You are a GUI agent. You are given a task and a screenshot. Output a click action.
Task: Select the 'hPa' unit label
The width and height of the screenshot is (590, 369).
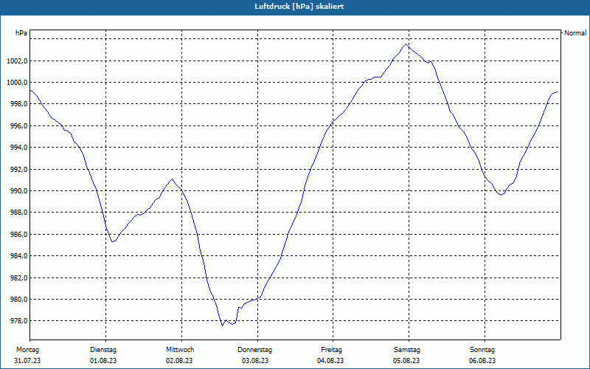[x=21, y=33]
